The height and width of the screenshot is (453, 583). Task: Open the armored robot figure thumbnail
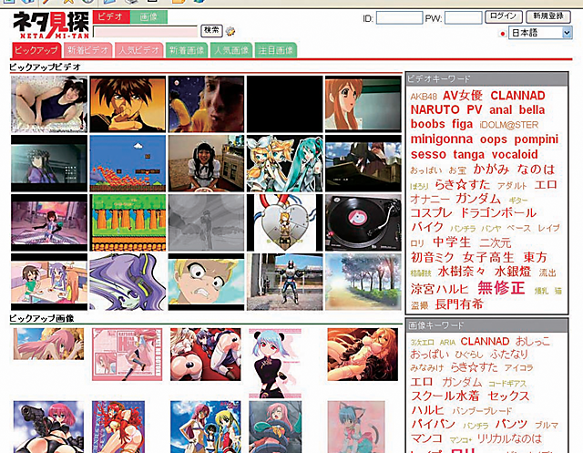click(x=285, y=282)
